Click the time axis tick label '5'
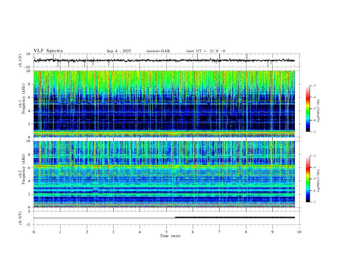The image size is (337, 260). pyautogui.click(x=166, y=232)
